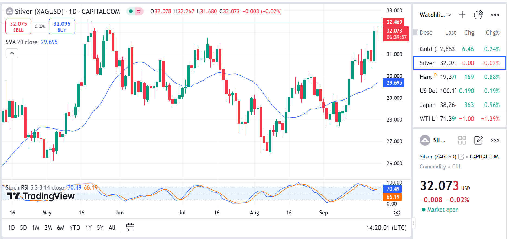
Task: Expand the Watchlist name dropdown
Action: [435, 15]
